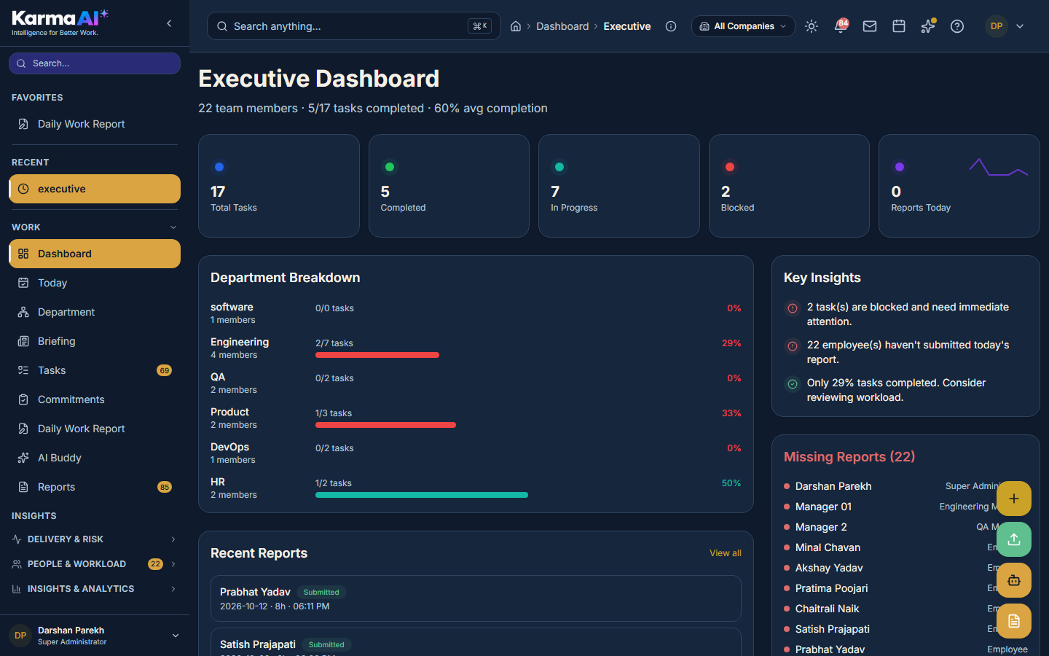The image size is (1049, 656).
Task: Open the AI Buddy menu item
Action: pyautogui.click(x=95, y=458)
